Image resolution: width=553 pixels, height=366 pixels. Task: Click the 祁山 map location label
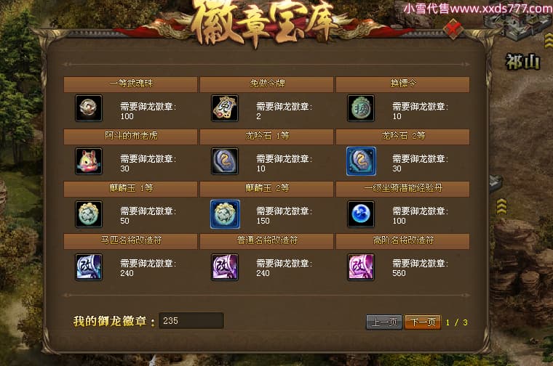pos(523,62)
